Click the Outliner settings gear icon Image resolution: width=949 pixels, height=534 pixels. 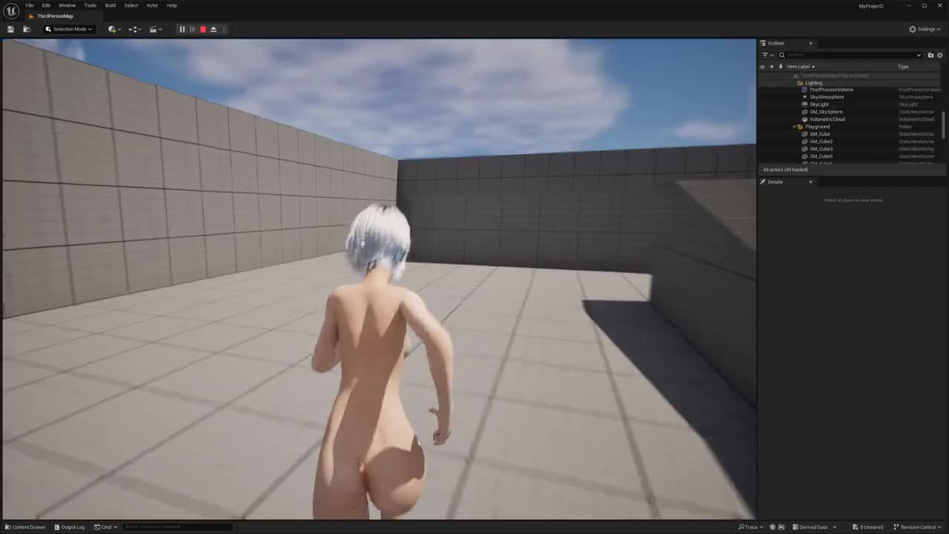[x=939, y=55]
